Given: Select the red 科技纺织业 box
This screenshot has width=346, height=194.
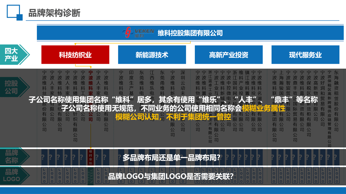Looking at the screenshot, I should (x=75, y=55).
